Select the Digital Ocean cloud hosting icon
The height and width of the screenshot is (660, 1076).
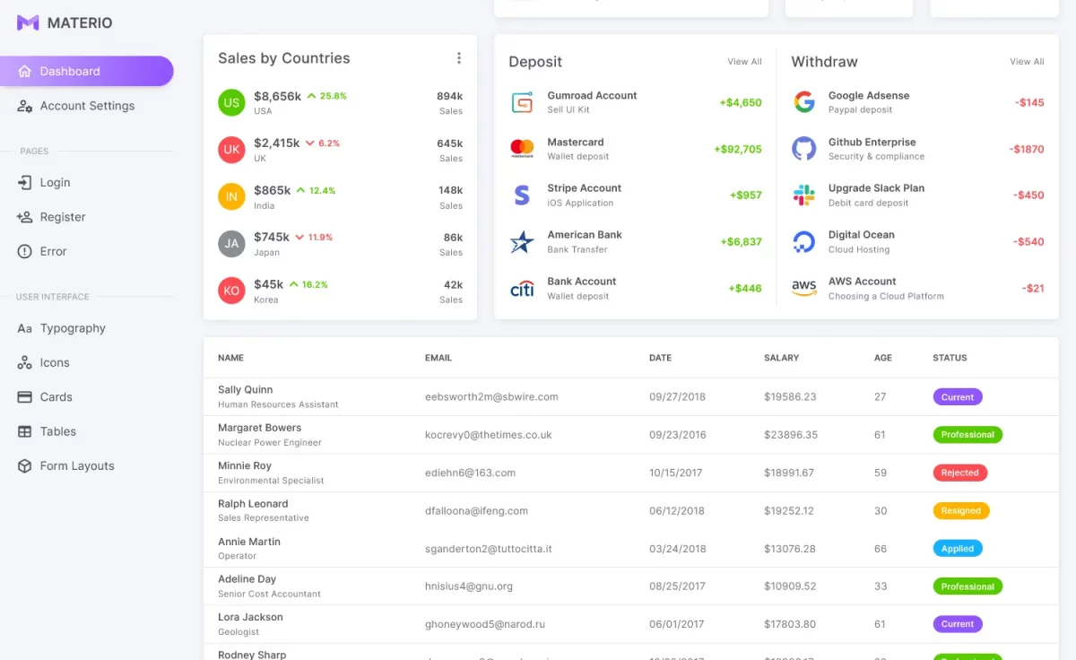[x=804, y=241]
